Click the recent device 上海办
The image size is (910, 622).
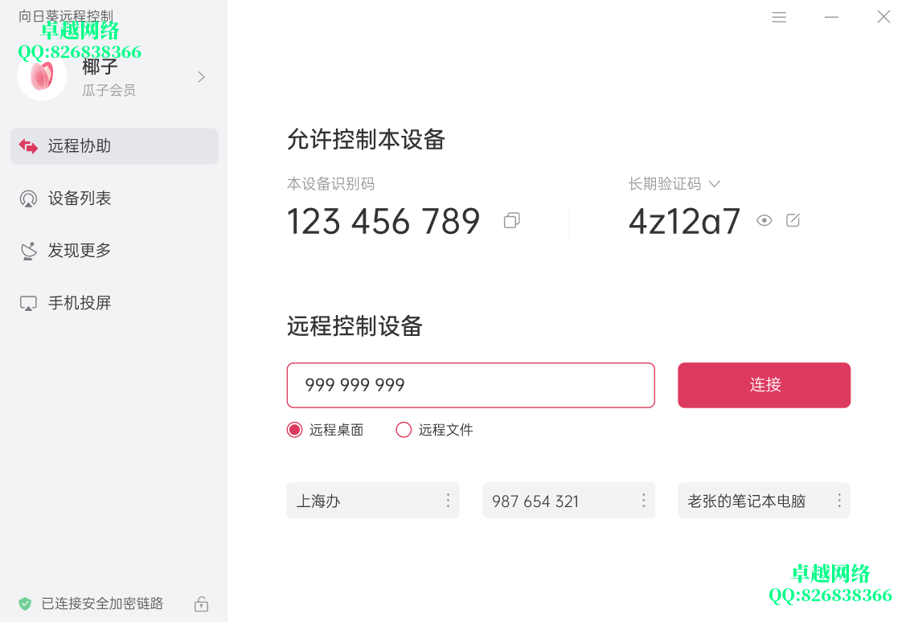[362, 501]
